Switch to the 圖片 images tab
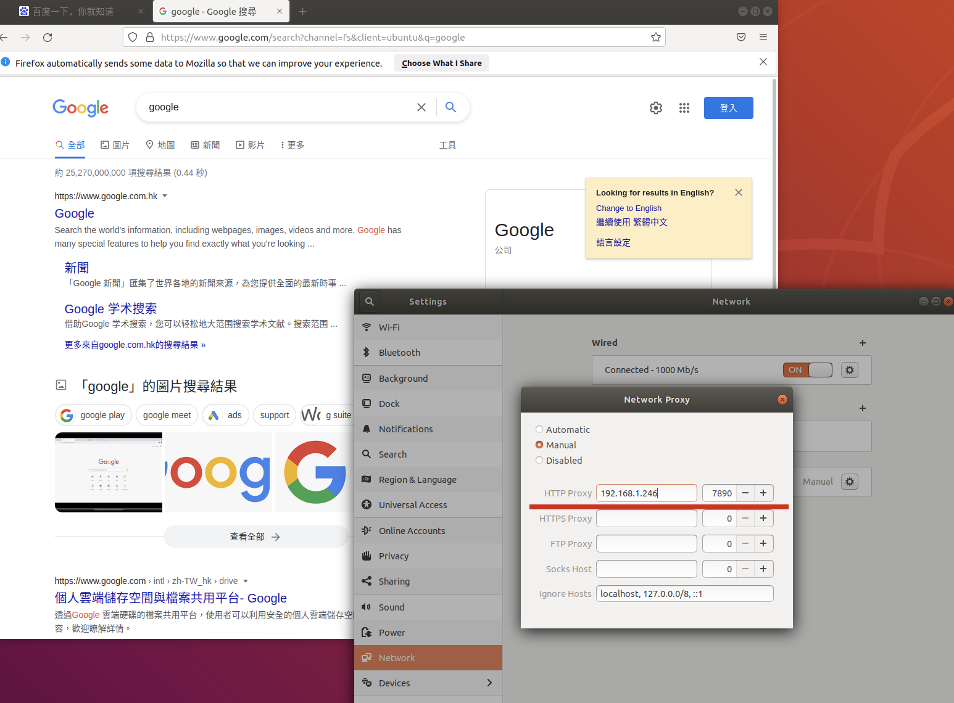 pyautogui.click(x=115, y=145)
